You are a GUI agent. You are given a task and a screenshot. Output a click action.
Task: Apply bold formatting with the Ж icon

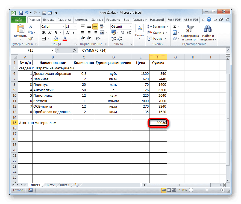tap(44, 32)
